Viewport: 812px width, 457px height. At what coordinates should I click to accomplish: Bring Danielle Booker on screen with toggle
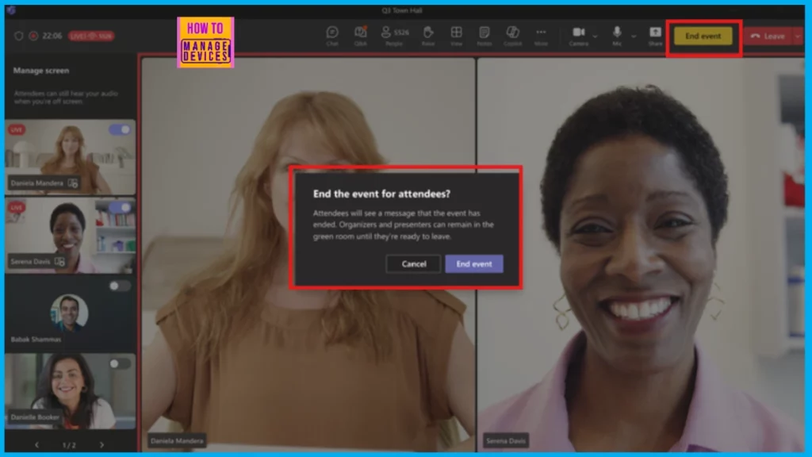tap(120, 363)
